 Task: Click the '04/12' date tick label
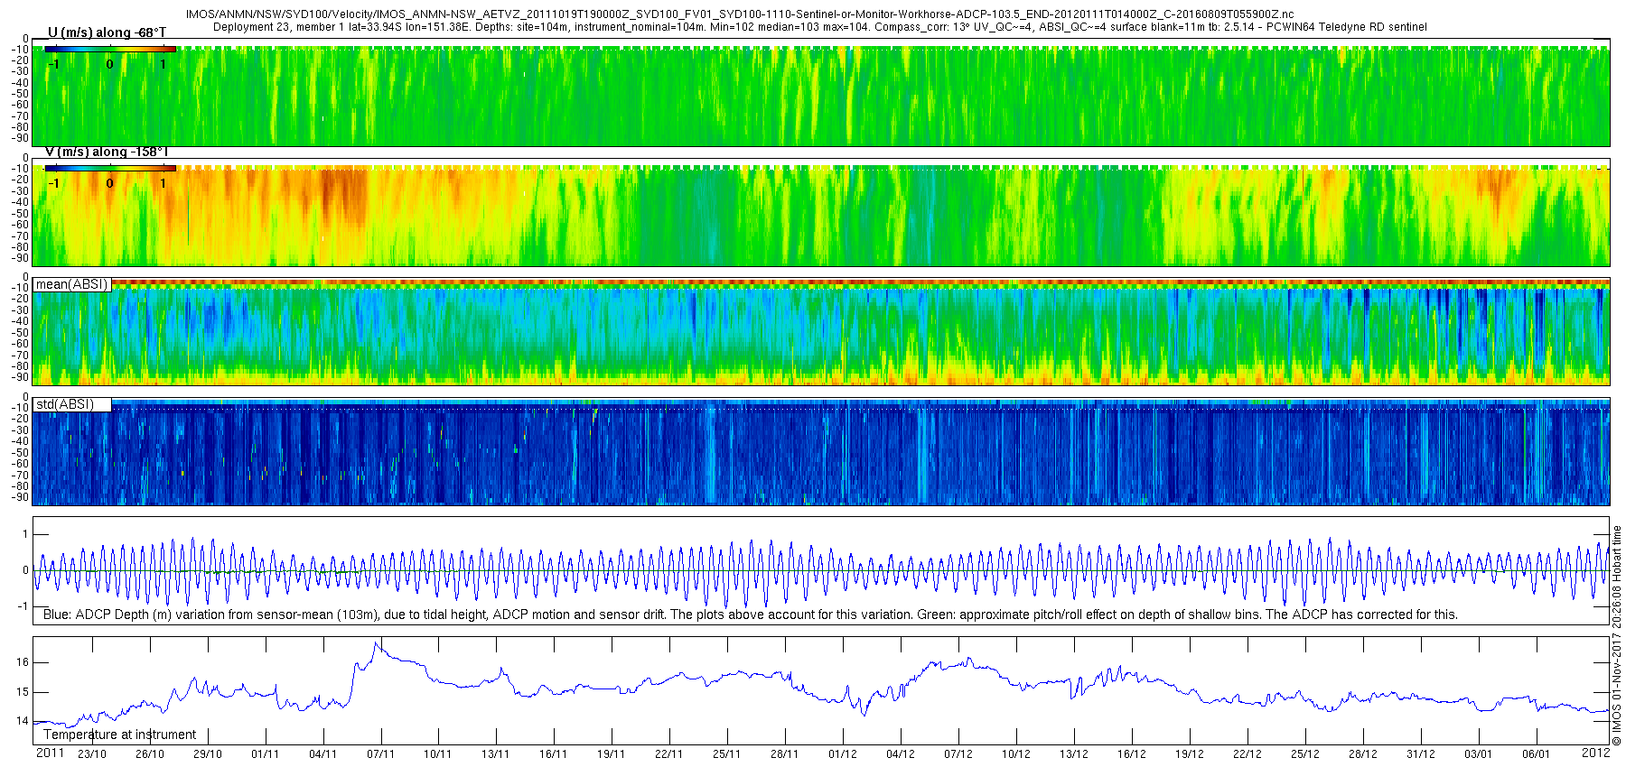pos(901,754)
